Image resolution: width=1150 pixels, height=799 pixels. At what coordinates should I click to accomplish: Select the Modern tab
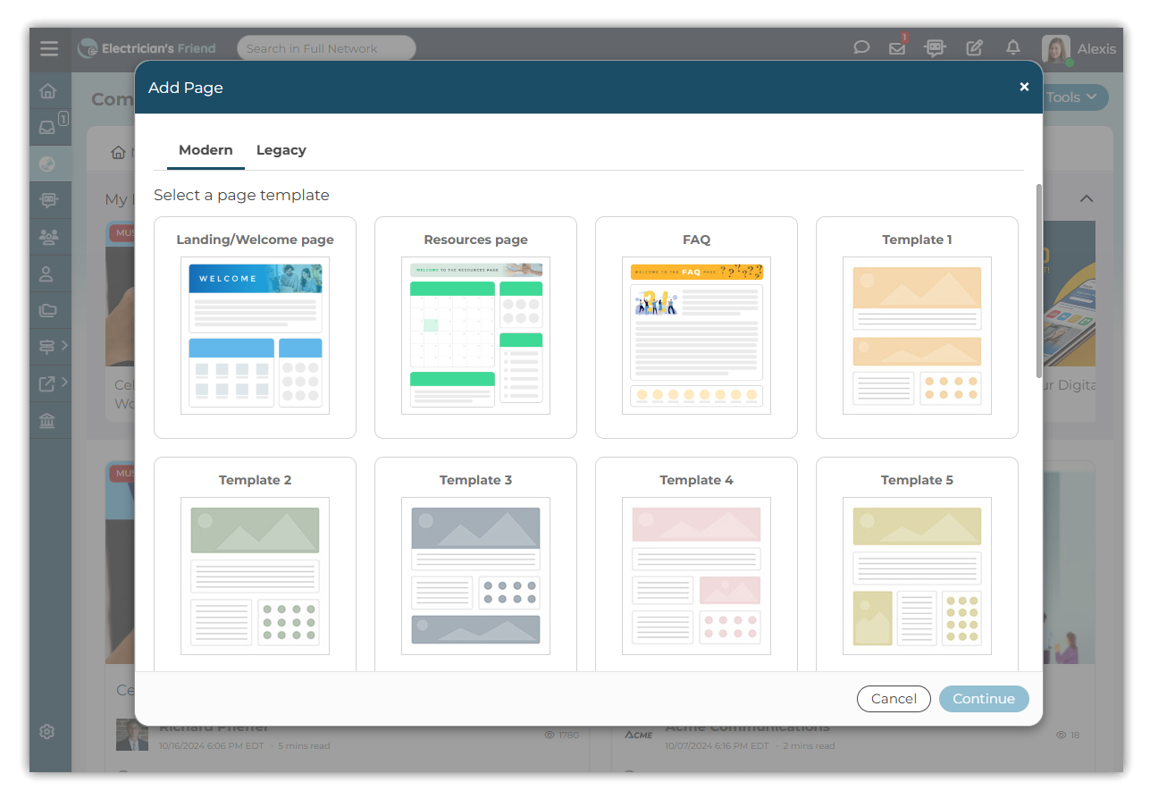point(206,150)
